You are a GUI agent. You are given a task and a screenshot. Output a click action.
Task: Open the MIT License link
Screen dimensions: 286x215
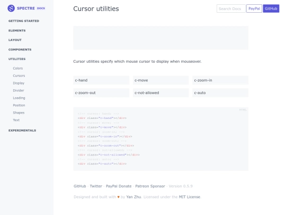189,197
